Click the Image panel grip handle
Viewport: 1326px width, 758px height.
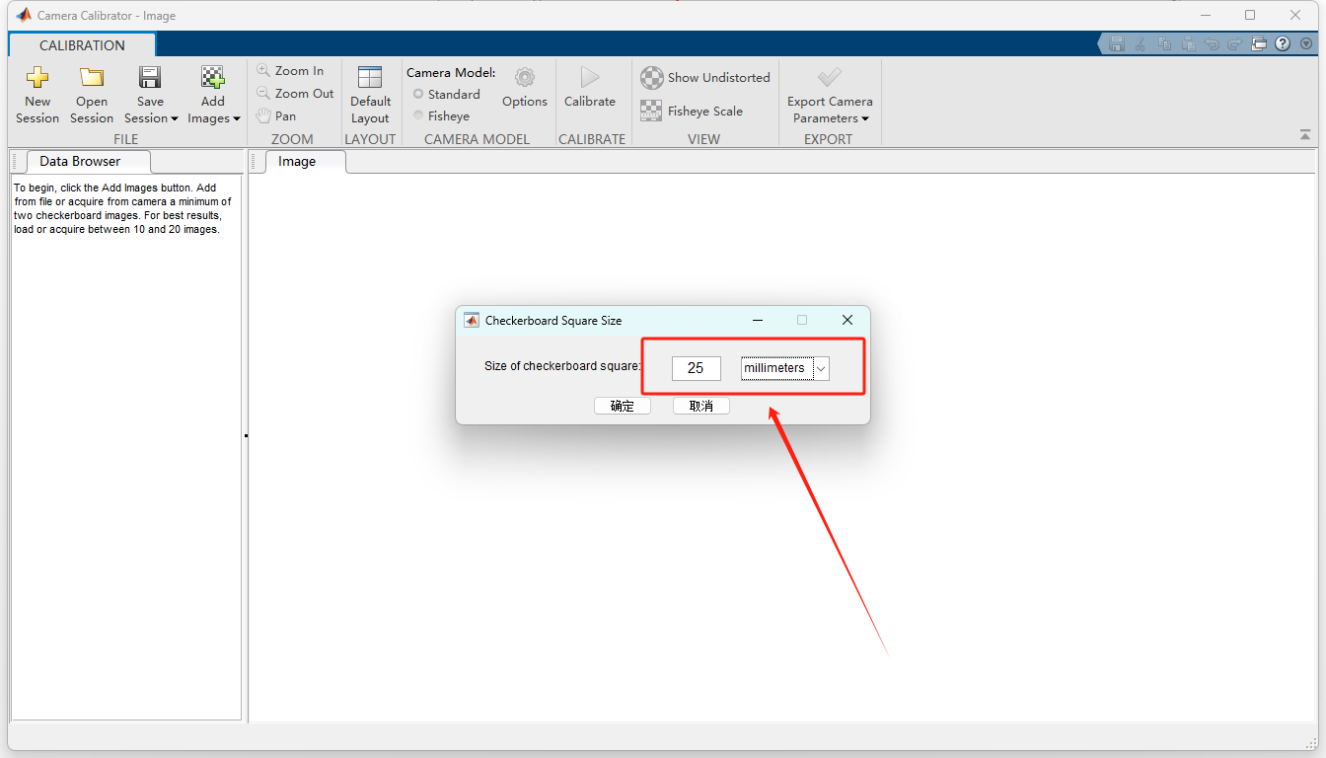pos(255,162)
